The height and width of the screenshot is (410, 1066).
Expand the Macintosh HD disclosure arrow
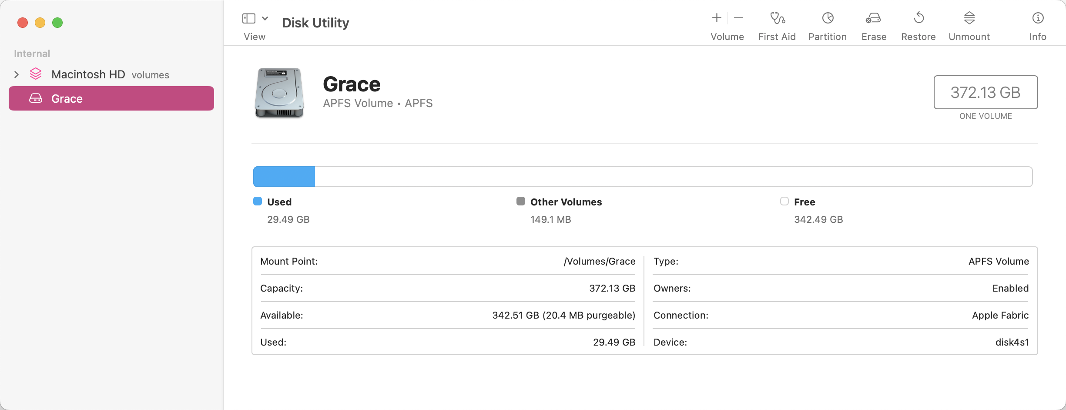tap(17, 74)
